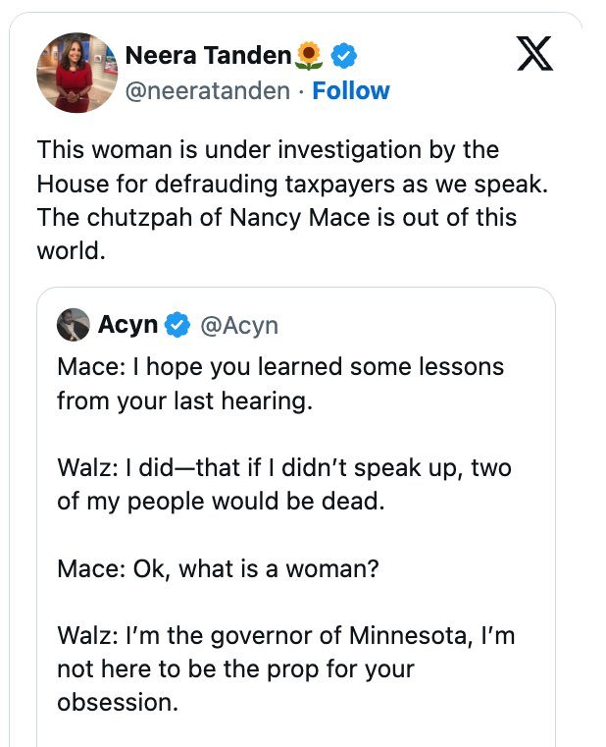Click the Neera Tanden display name
Screen dimensions: 606x747
click(x=210, y=56)
